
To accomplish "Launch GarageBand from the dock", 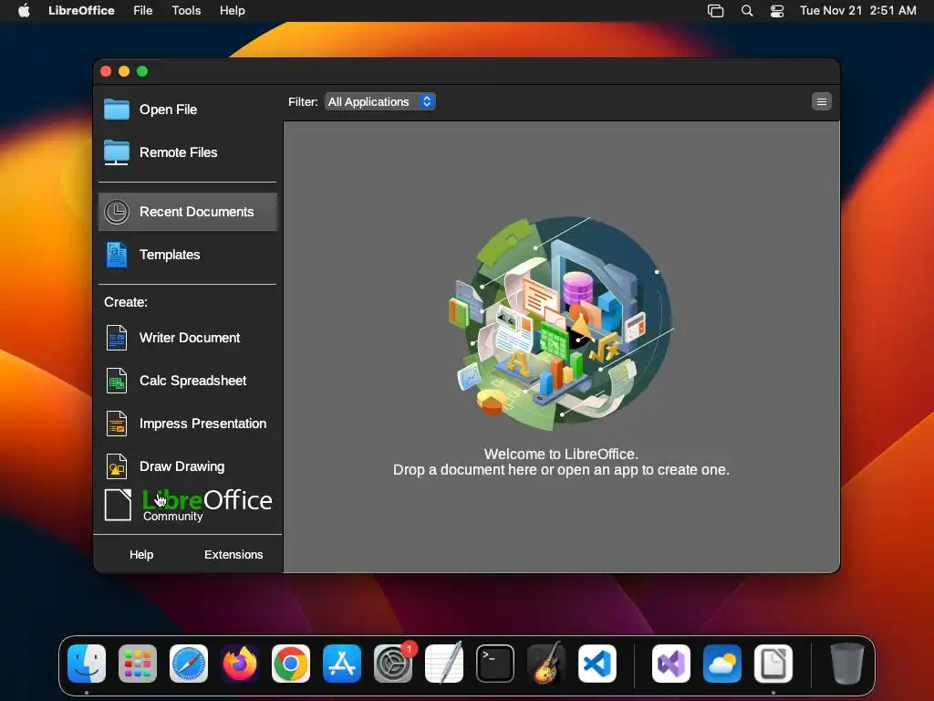I will point(545,664).
